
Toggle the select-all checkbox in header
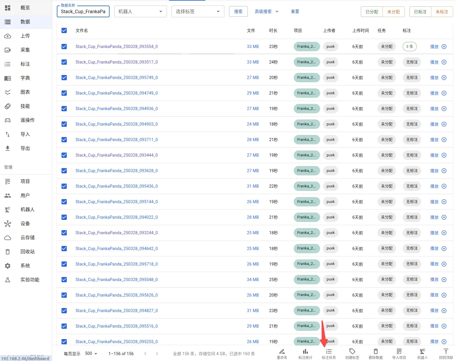[64, 30]
